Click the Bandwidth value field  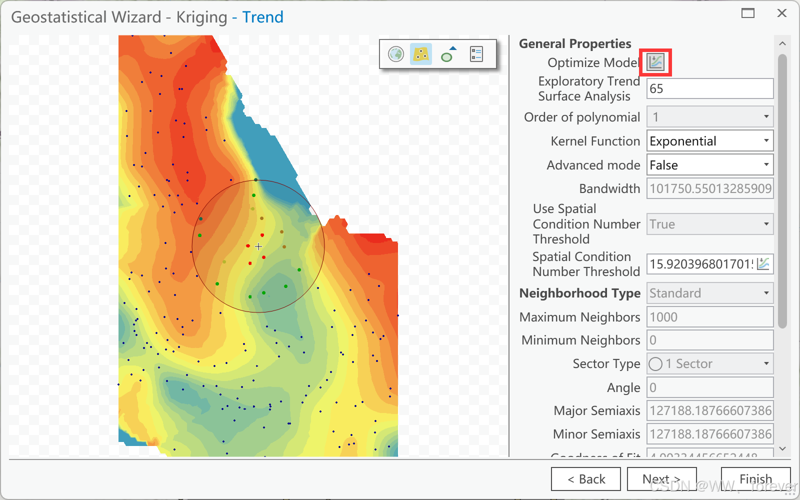[710, 188]
